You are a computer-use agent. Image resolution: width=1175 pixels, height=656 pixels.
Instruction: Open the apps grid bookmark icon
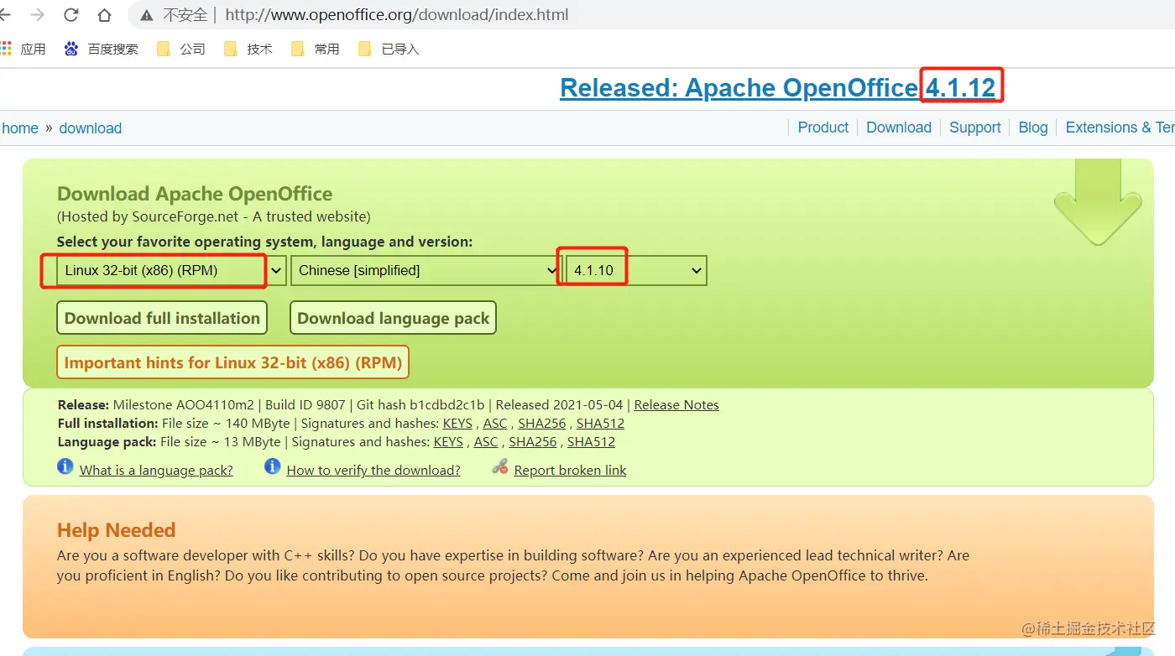click(6, 49)
